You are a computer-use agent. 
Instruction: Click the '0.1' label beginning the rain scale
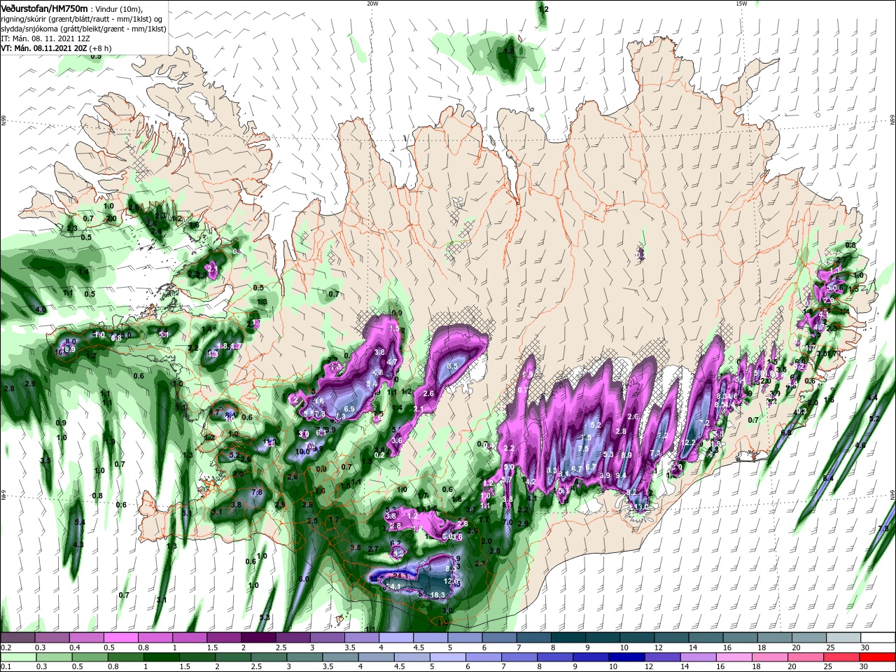6,667
